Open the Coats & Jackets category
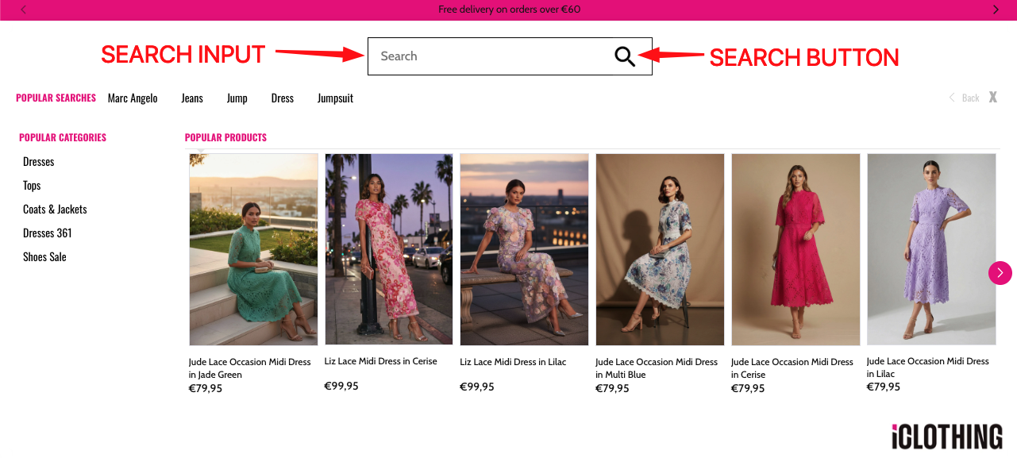 [x=54, y=209]
